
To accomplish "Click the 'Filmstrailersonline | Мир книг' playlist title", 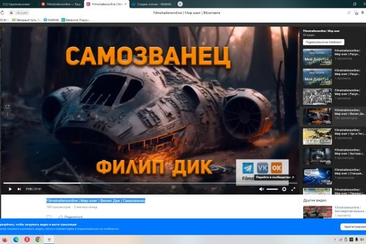I will click(321, 31).
